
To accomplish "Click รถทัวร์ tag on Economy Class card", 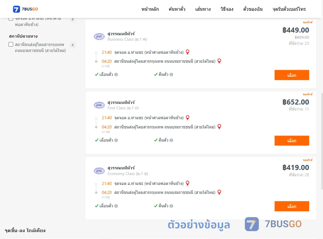I will pyautogui.click(x=308, y=160).
